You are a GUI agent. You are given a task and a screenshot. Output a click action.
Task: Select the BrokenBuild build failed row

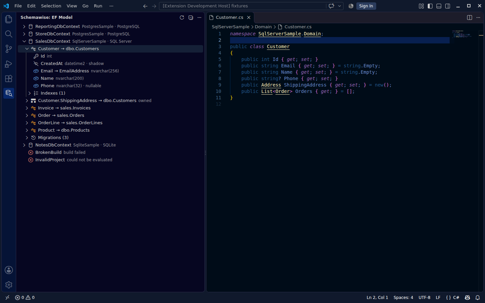coord(111,153)
